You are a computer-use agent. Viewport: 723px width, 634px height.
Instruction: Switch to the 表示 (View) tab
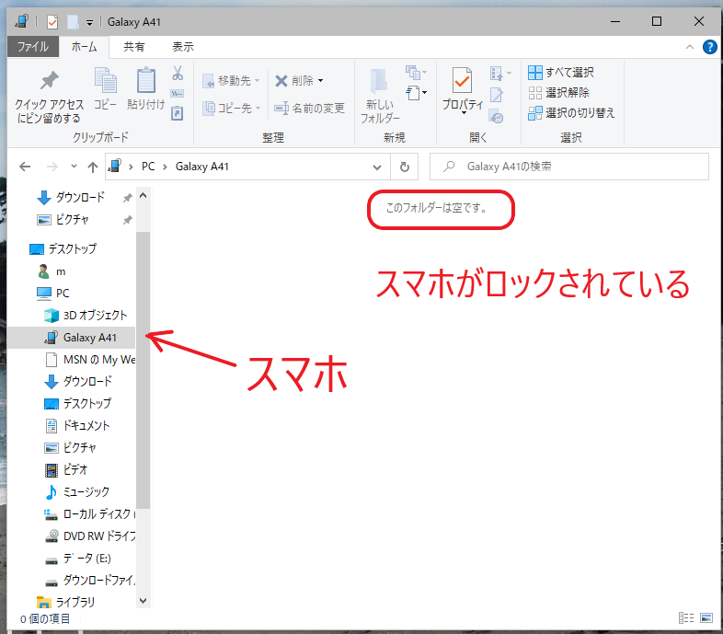[183, 47]
